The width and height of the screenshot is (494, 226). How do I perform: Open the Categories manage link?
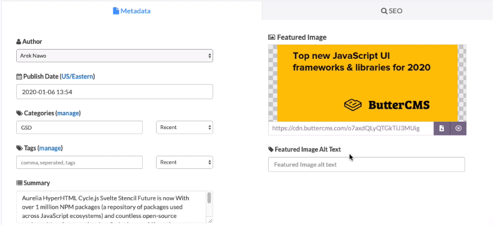coord(68,113)
